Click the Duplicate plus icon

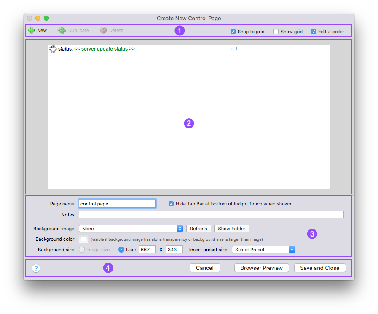pos(62,30)
